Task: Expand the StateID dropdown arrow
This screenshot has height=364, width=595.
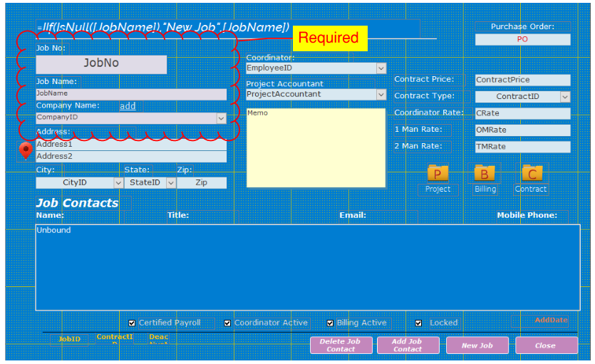Action: click(171, 183)
